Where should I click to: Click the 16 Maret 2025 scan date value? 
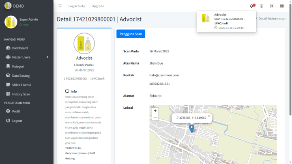click(x=159, y=51)
